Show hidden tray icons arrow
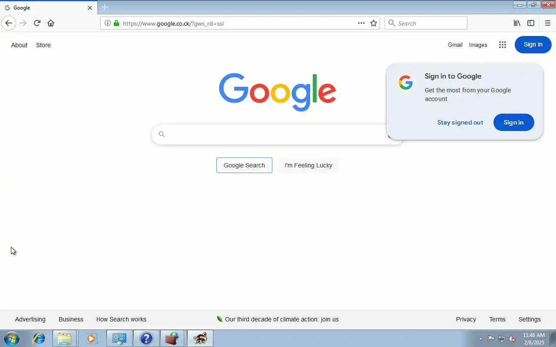Viewport: 556px width, 347px height. [480, 339]
